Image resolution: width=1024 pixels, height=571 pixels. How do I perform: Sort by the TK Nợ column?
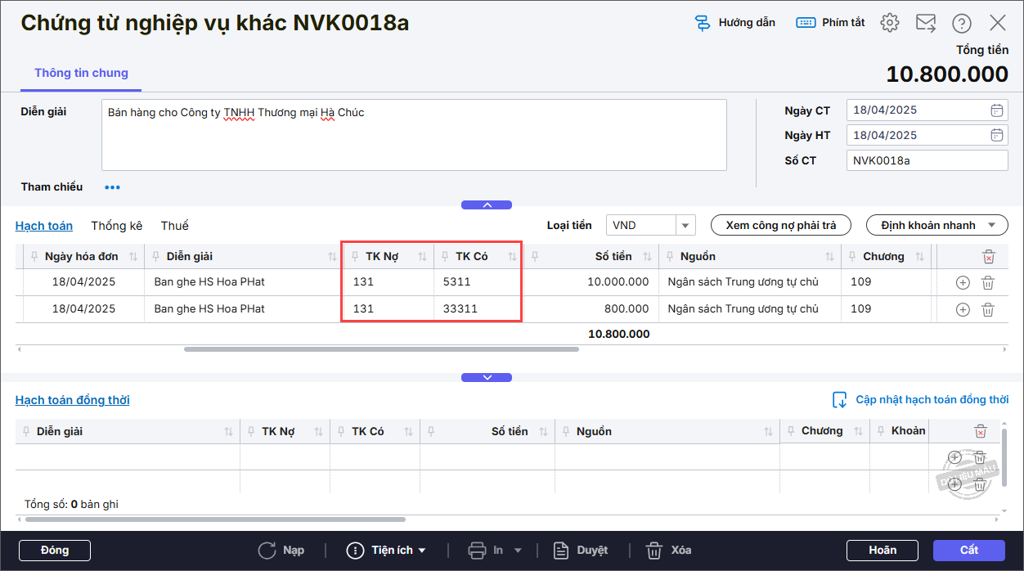point(422,257)
